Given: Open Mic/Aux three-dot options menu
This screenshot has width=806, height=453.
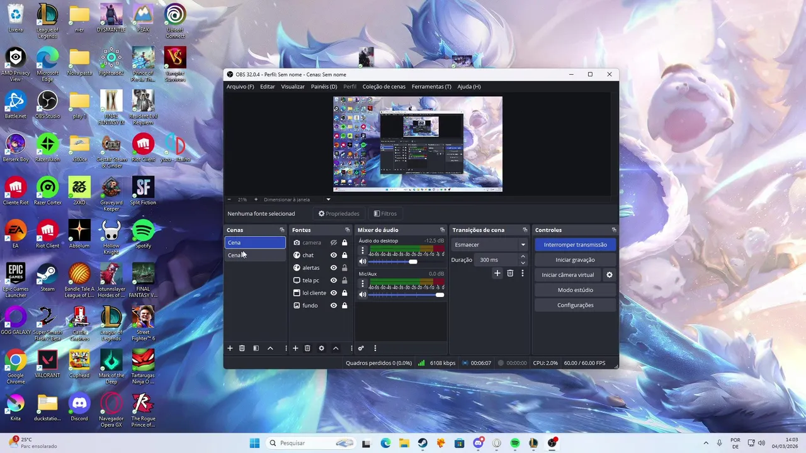Looking at the screenshot, I should (x=362, y=284).
